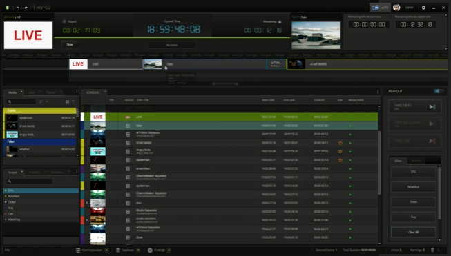The height and width of the screenshot is (256, 451).
Task: Click the IT-AV-02 player icon in status bar
Action: (150, 250)
